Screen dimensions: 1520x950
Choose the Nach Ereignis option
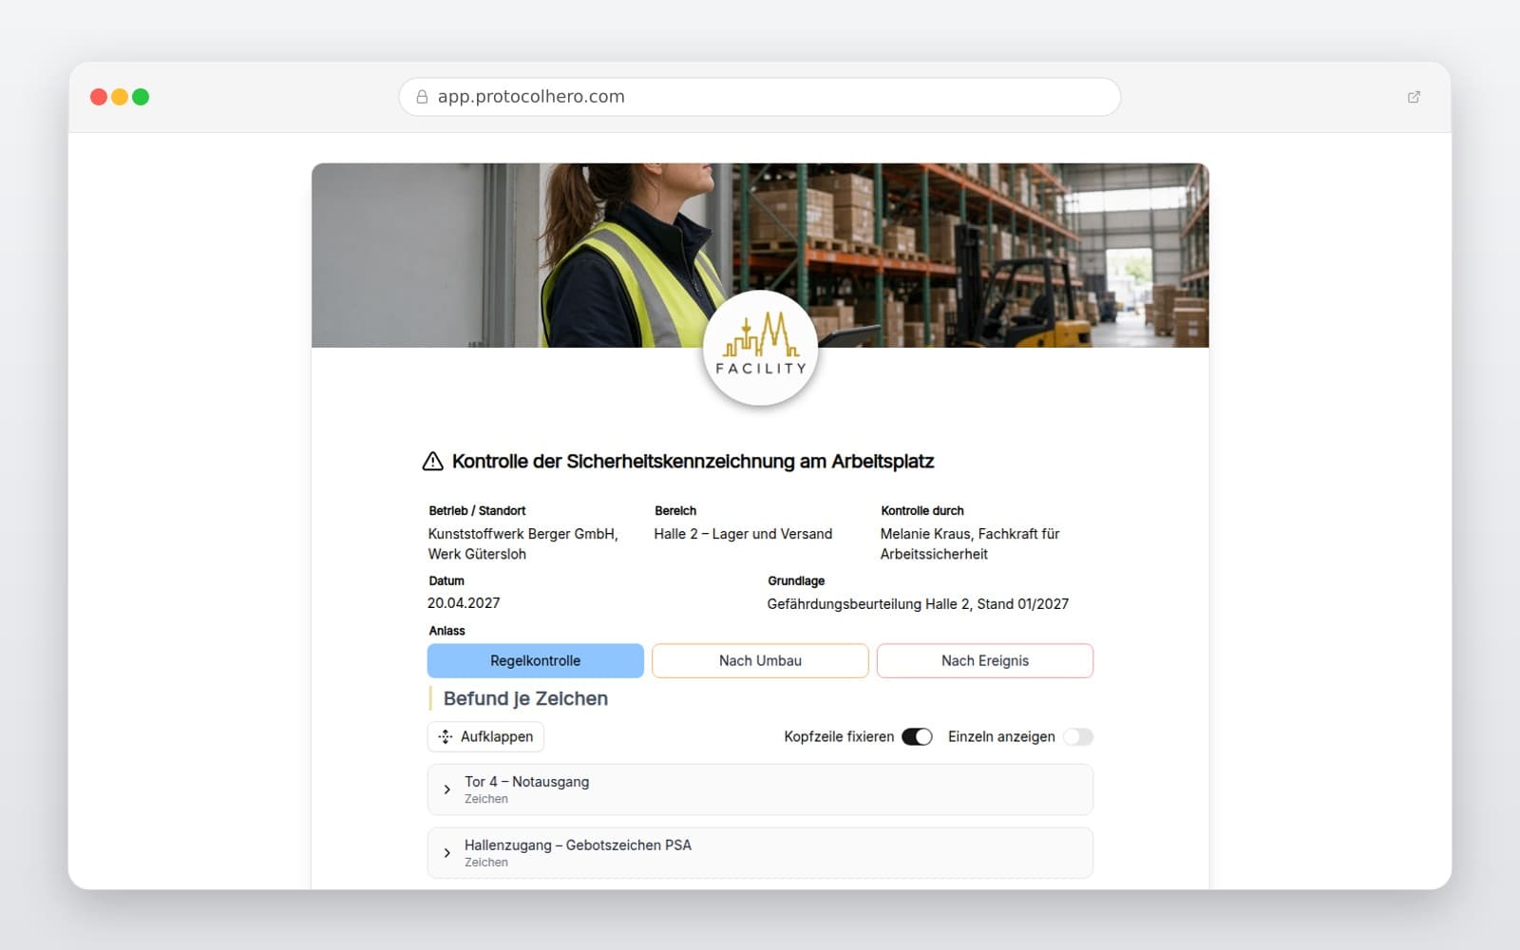point(985,661)
